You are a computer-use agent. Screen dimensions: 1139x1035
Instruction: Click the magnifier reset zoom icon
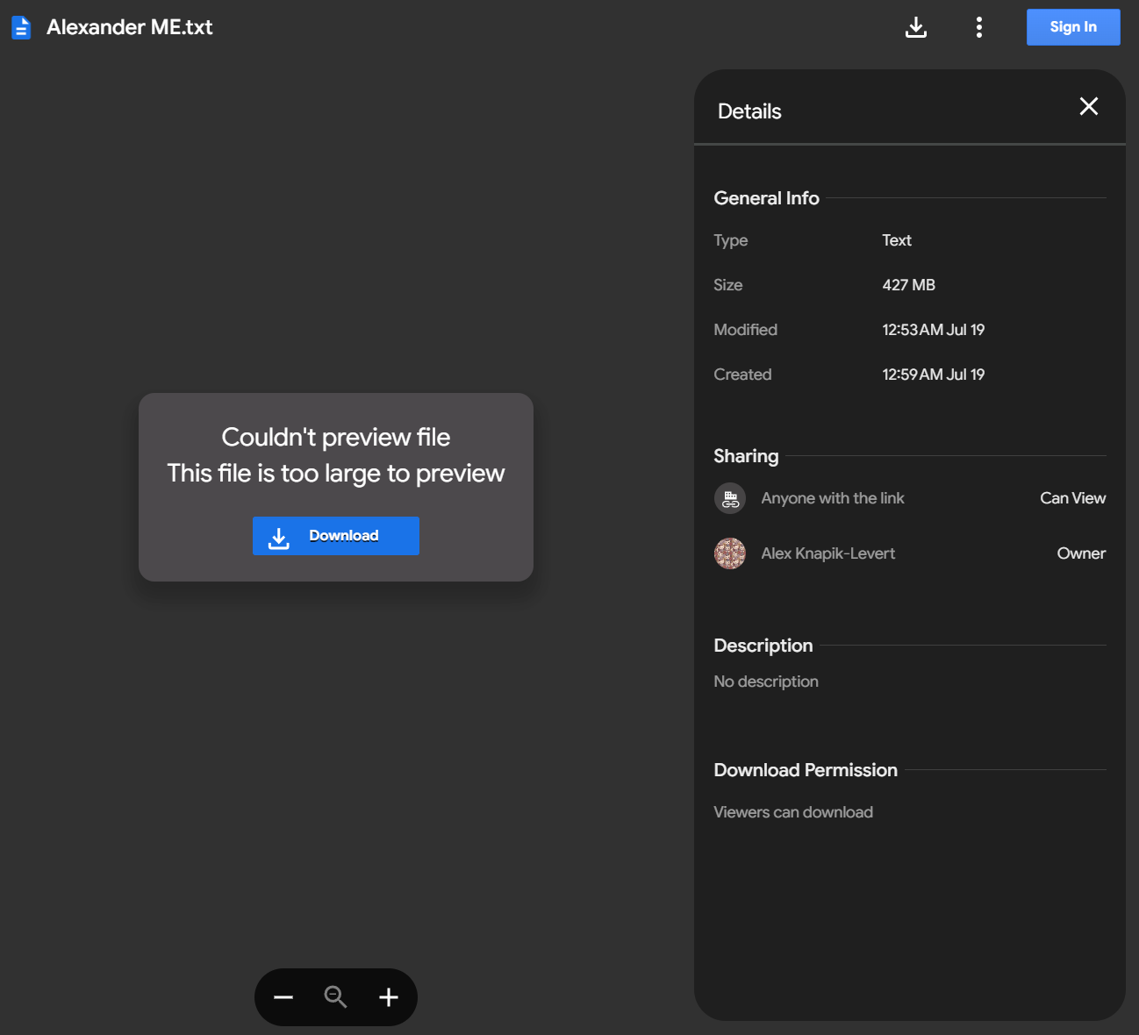tap(336, 997)
